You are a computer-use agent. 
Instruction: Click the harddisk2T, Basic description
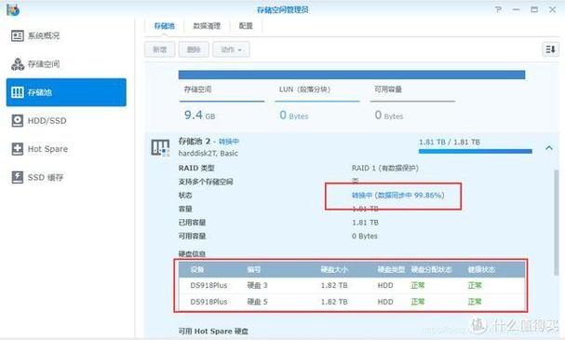point(209,154)
